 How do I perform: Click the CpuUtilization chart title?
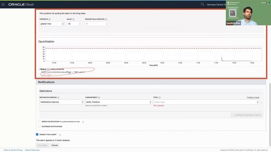pos(46,41)
